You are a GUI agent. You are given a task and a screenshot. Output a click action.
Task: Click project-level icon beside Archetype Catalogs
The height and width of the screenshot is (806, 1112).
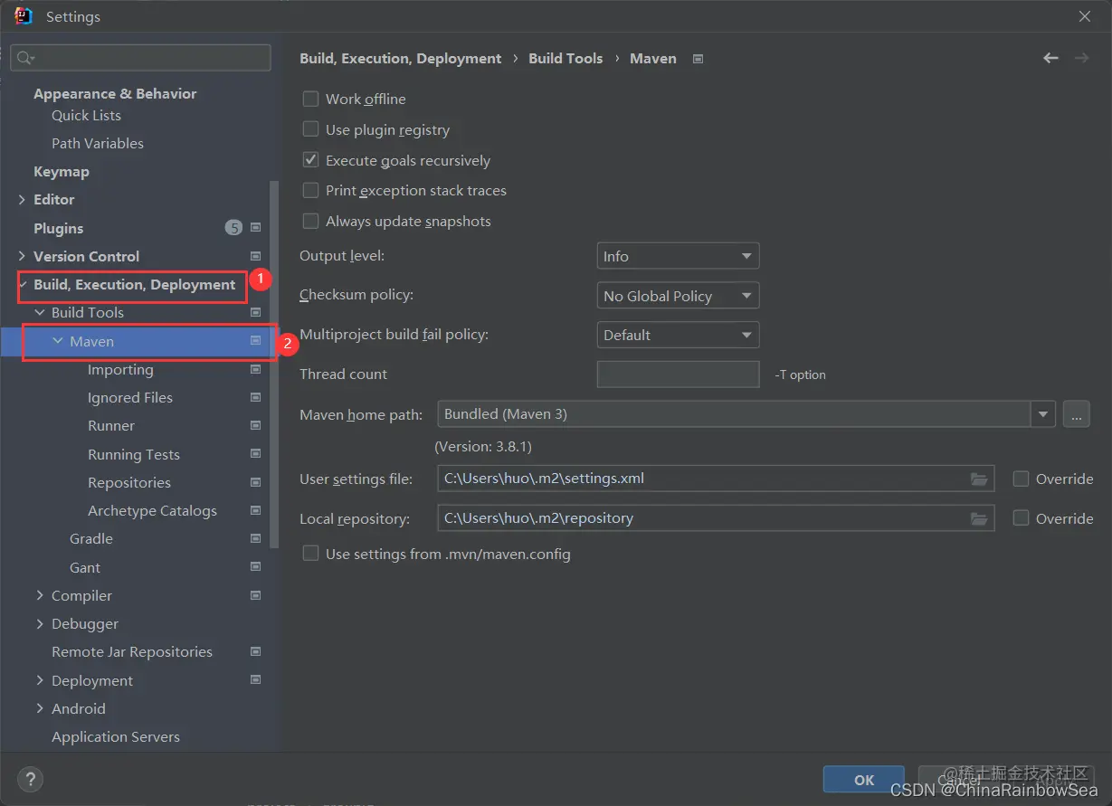click(256, 510)
